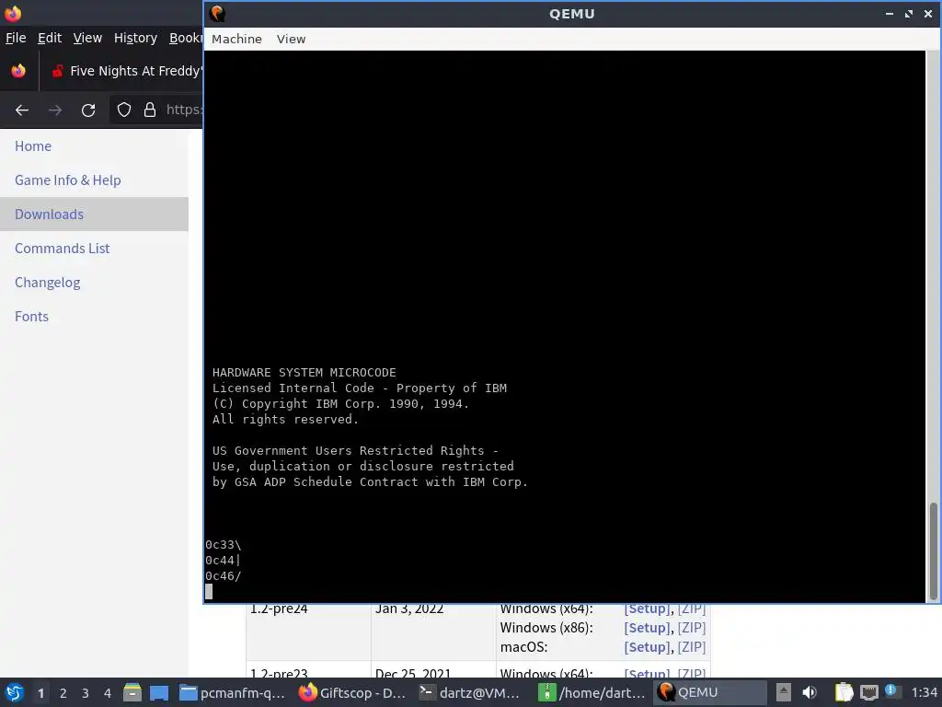Click the 'HARDWARE SYSTEM MICROCODE' console line
Screen dimensions: 942x707
pyautogui.click(x=304, y=373)
